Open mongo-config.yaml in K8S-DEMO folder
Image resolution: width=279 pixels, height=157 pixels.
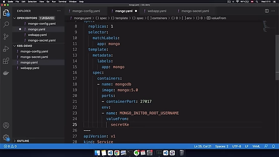click(x=34, y=51)
